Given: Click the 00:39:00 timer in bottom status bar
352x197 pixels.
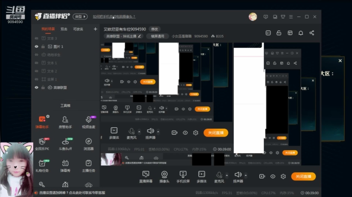Looking at the screenshot, I should point(310,193).
